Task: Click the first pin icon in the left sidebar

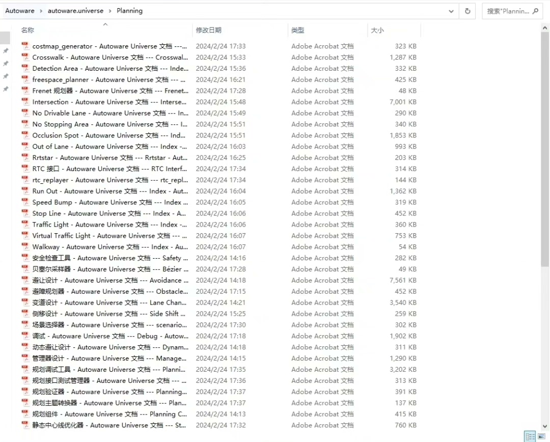Action: tap(6, 51)
